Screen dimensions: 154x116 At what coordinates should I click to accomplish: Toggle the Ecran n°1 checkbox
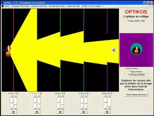18,93
